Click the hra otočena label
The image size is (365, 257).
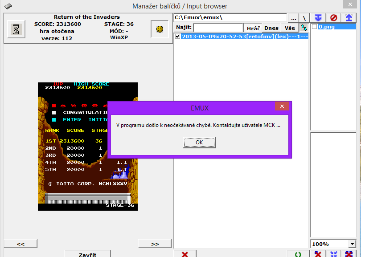(57, 31)
